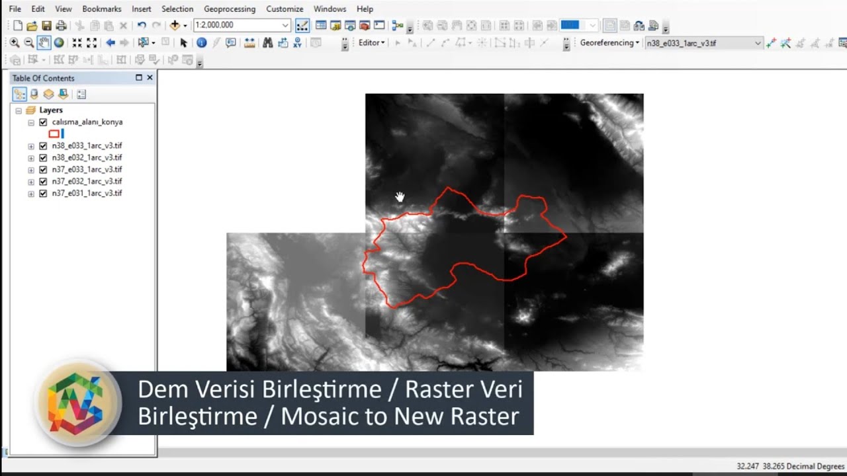This screenshot has width=847, height=476.
Task: Open the Customize menu
Action: tap(285, 9)
